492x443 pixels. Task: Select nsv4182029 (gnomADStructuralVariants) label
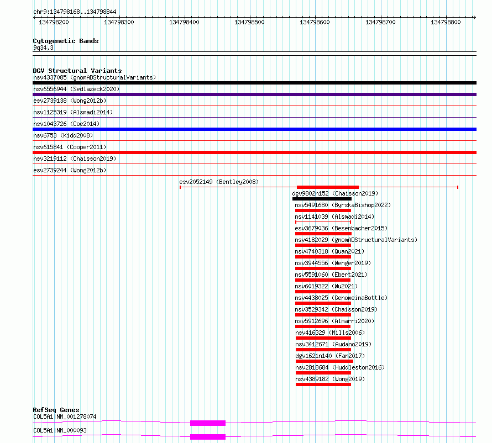(356, 240)
